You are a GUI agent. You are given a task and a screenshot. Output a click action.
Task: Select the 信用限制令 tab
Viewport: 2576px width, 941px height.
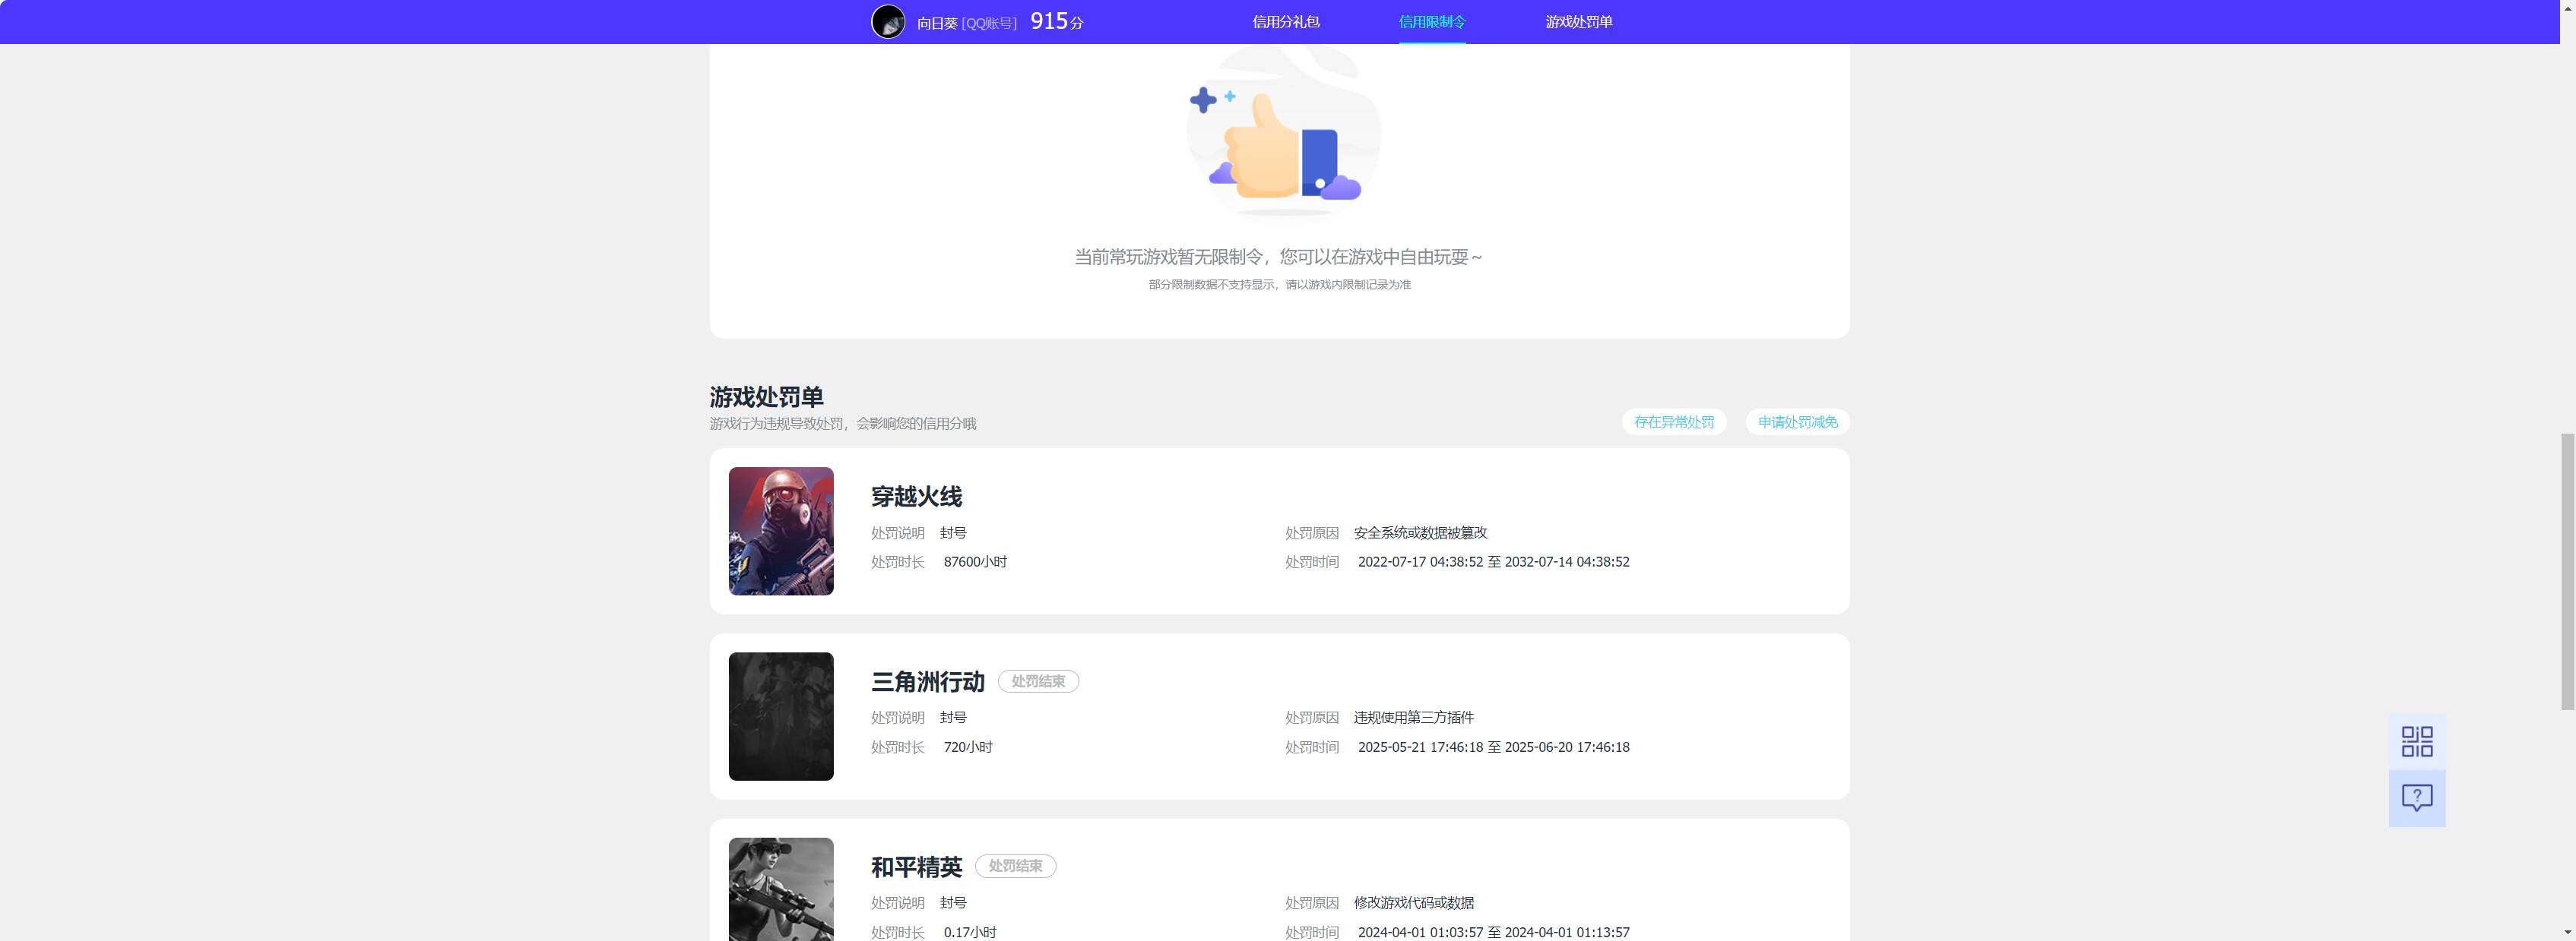click(1432, 22)
